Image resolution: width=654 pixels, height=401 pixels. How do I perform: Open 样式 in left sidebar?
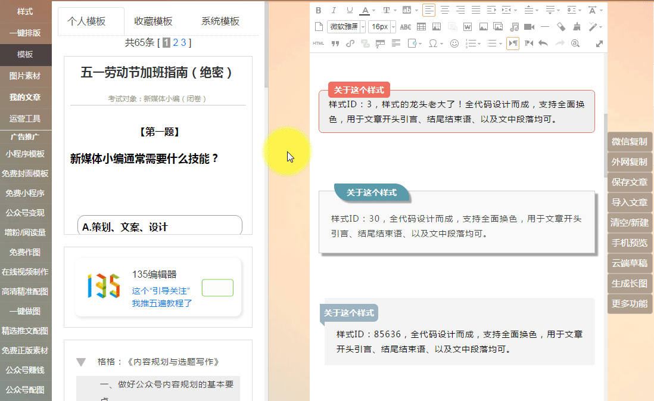click(x=25, y=12)
